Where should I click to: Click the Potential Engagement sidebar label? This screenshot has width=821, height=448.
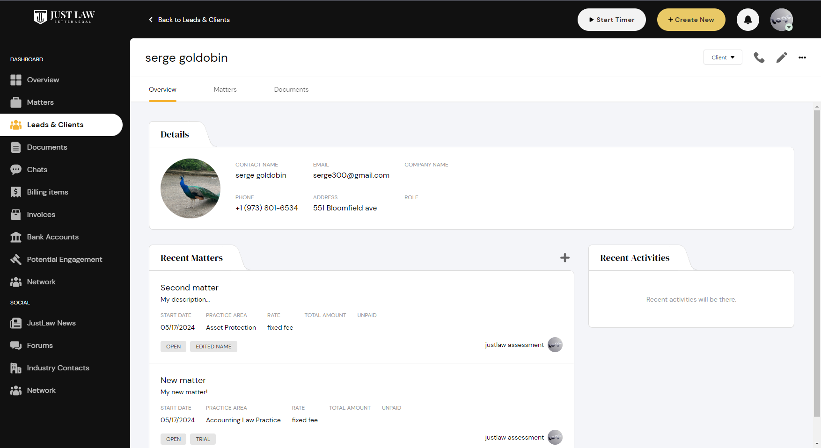coord(65,260)
